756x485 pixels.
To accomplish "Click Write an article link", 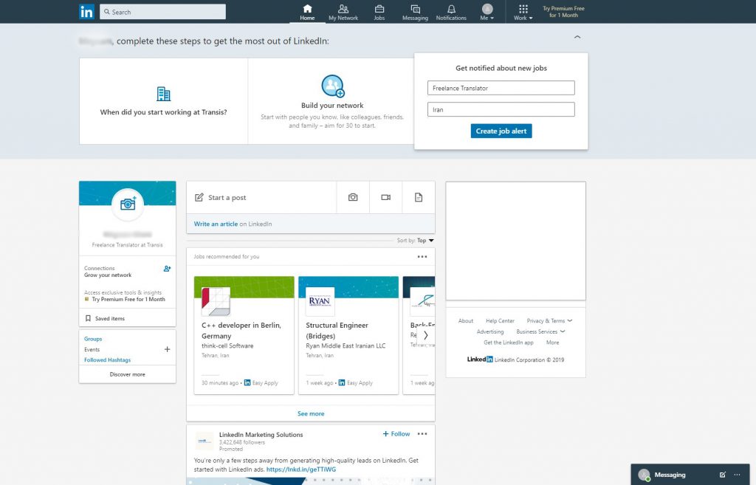I will [x=216, y=224].
